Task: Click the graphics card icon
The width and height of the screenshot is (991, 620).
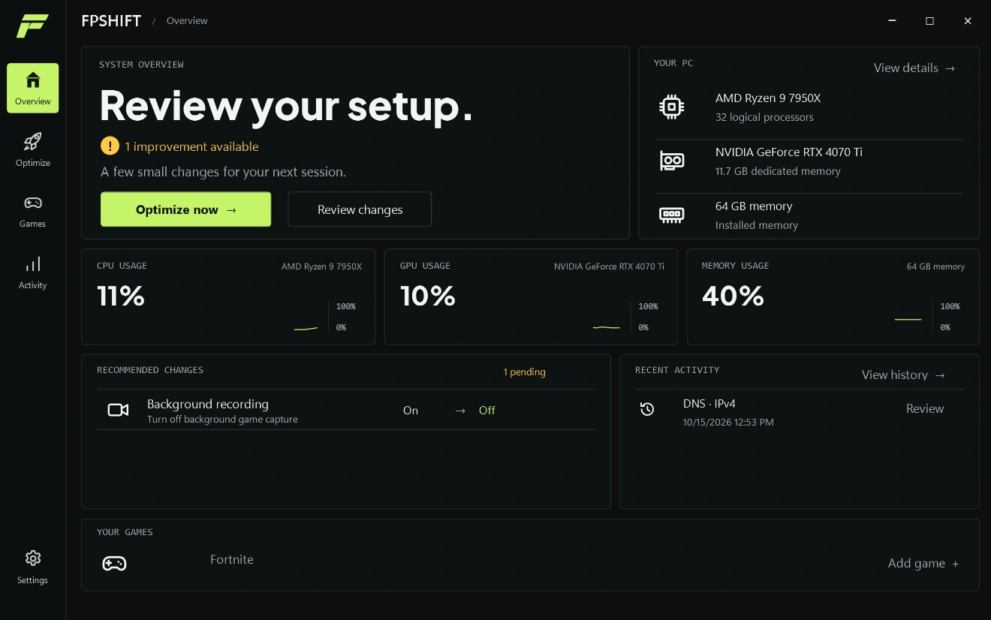Action: pos(672,161)
